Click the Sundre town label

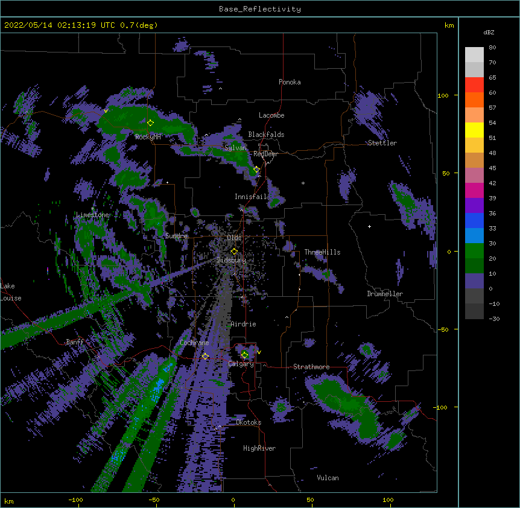click(x=176, y=236)
